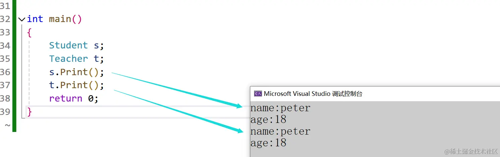Place cursor on variable 's;' declaration
The height and width of the screenshot is (157, 500).
[99, 45]
